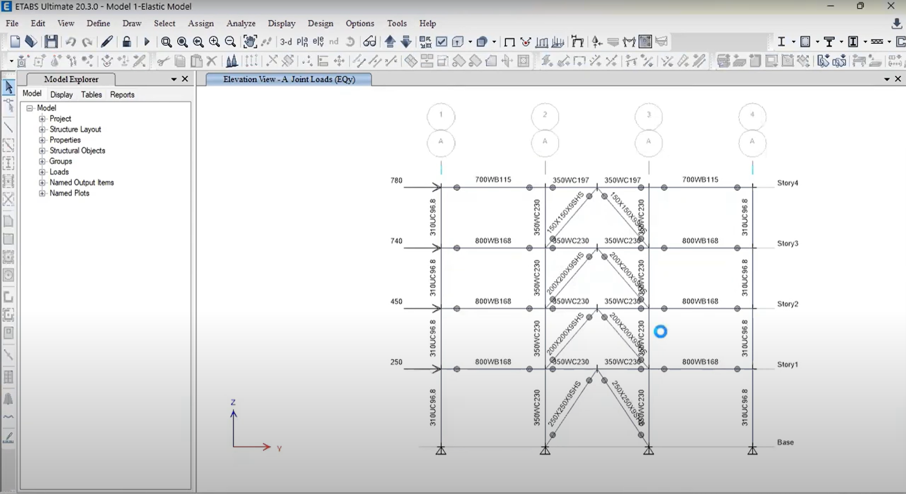Image resolution: width=906 pixels, height=494 pixels.
Task: Click the Base level label
Action: pos(785,442)
